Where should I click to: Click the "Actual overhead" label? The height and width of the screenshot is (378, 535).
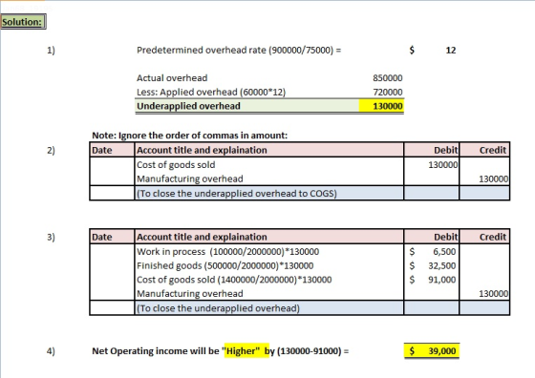pos(172,78)
